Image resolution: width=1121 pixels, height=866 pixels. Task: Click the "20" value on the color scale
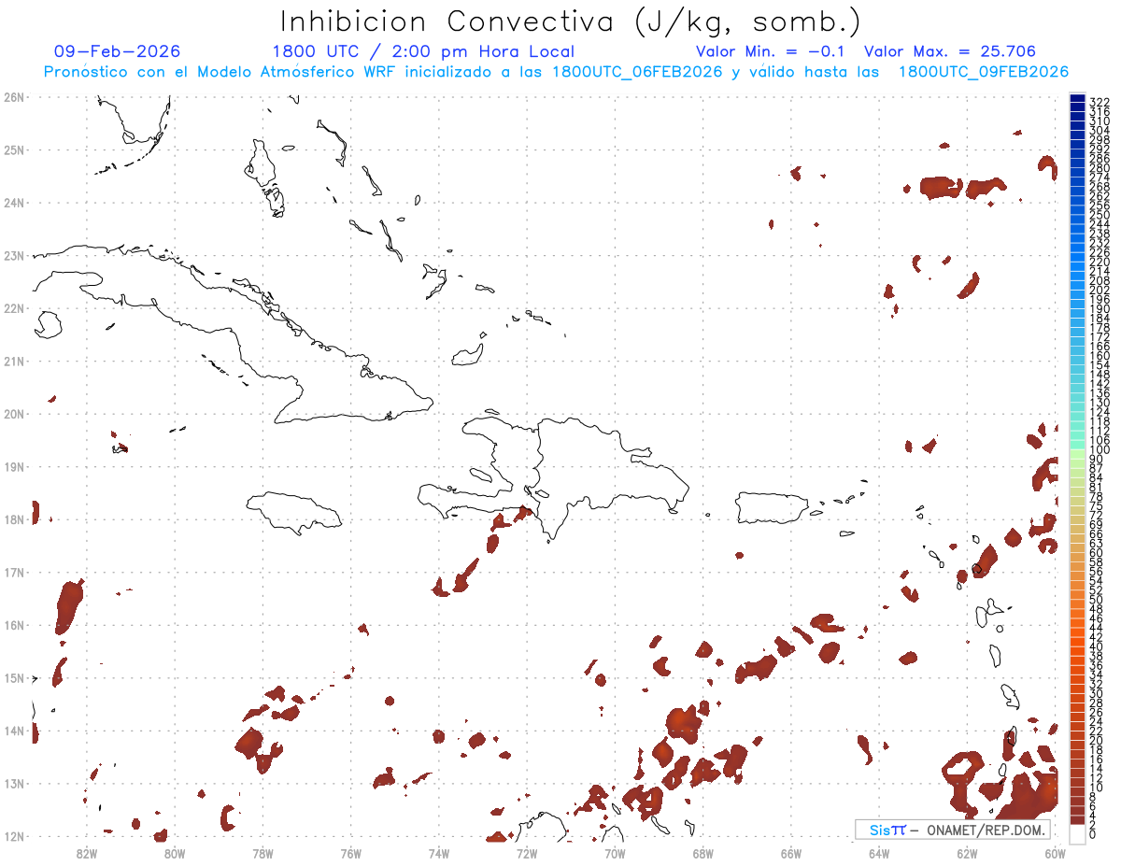1097,740
